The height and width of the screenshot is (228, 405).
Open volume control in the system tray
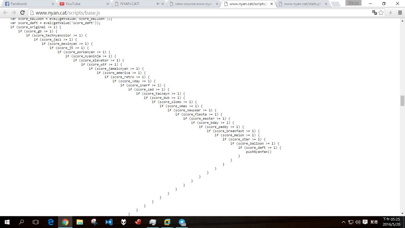(358, 222)
